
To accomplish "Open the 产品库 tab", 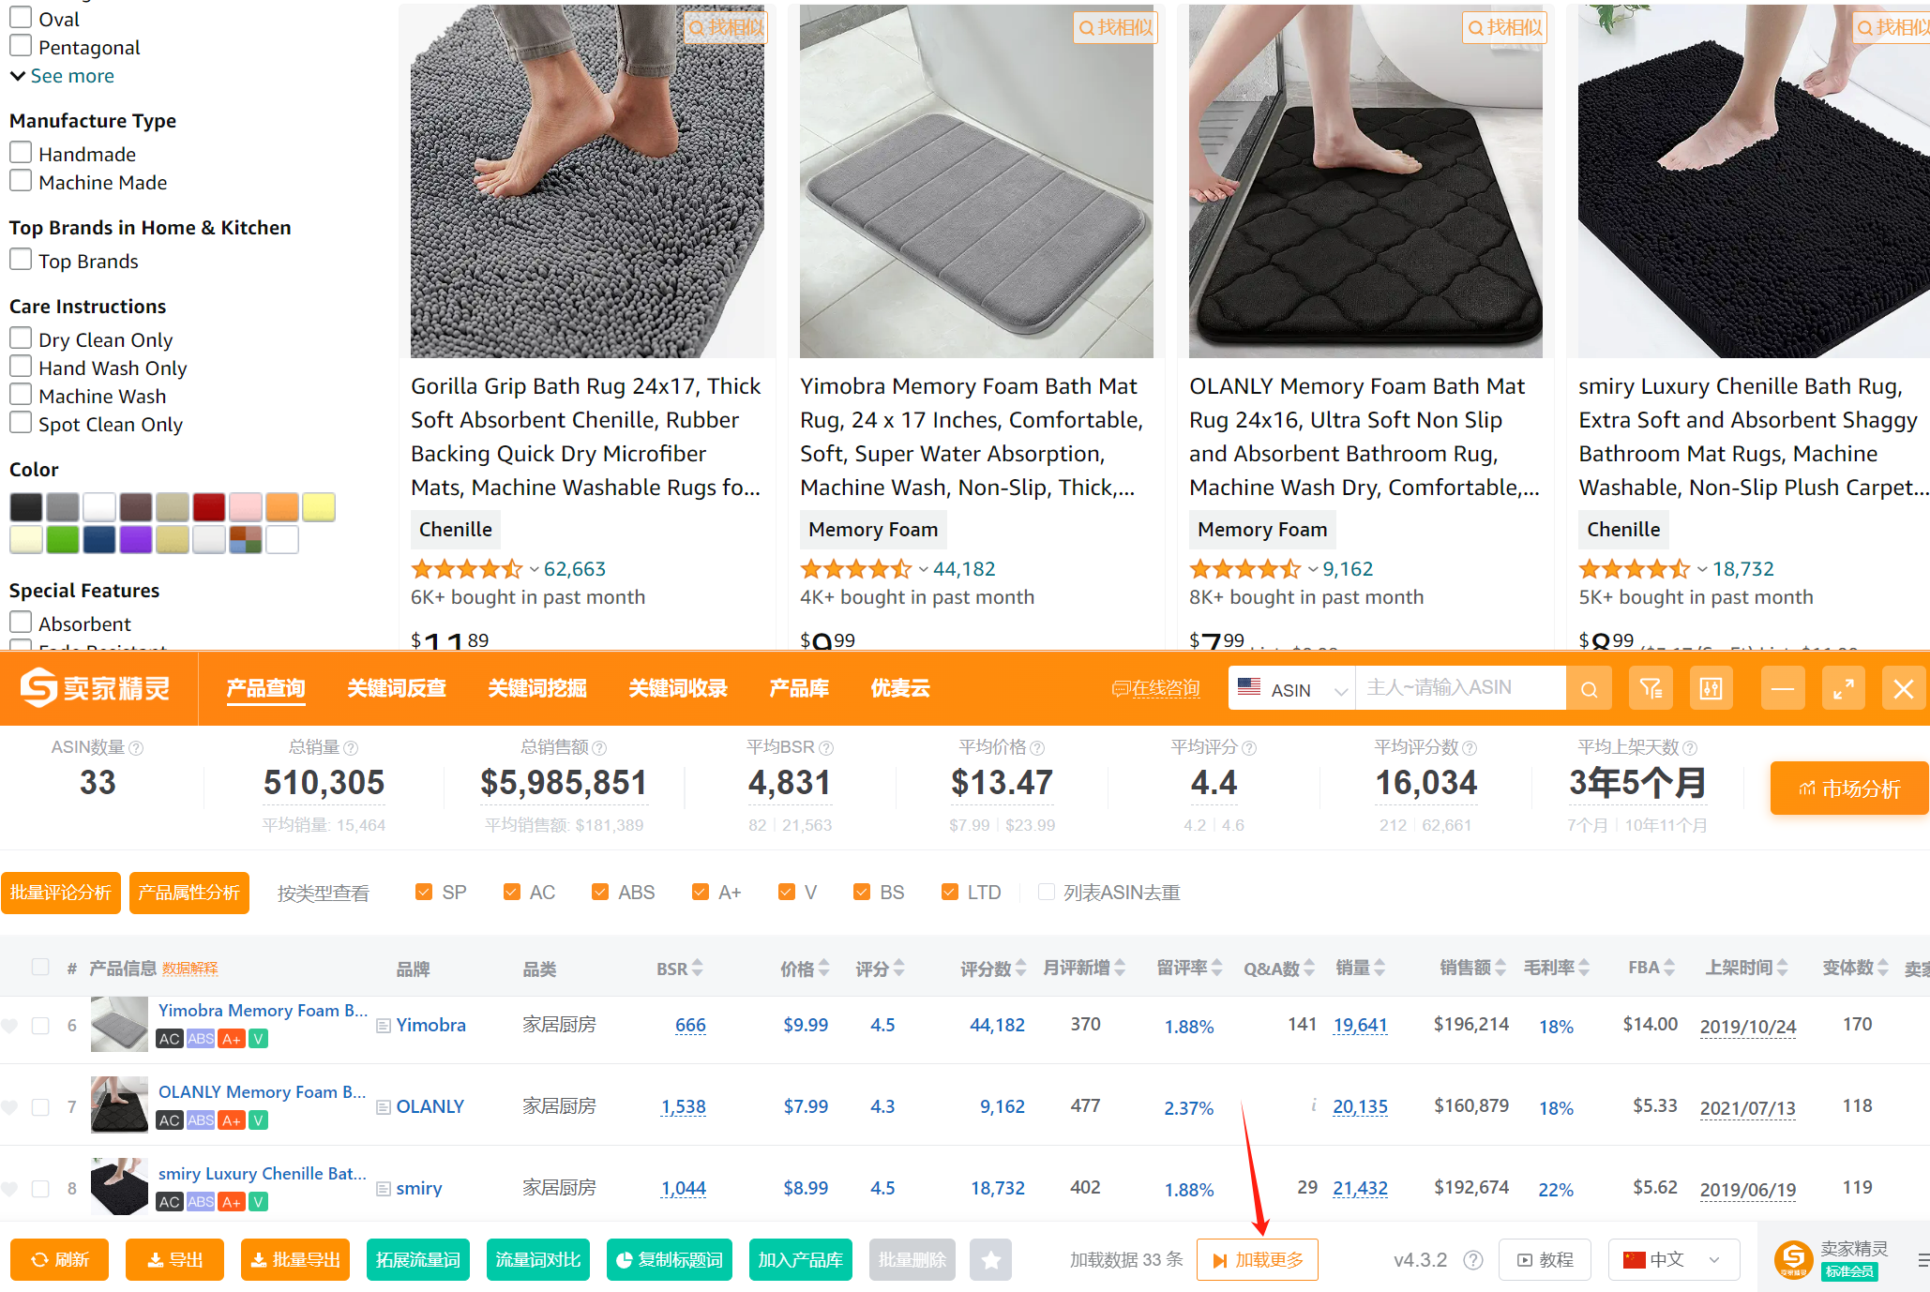I will (x=799, y=688).
